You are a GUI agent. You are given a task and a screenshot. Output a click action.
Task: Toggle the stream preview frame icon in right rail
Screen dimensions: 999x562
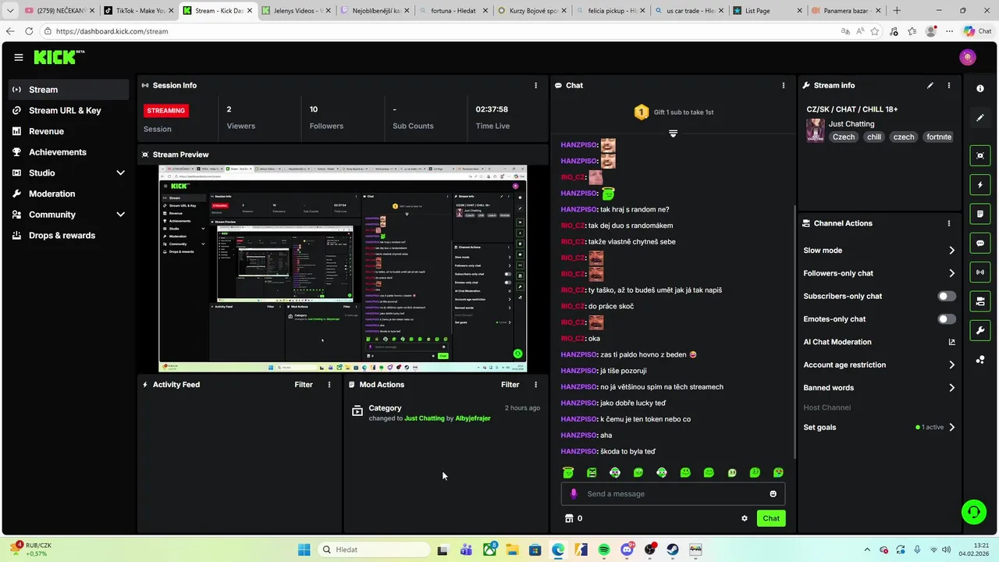click(x=980, y=155)
